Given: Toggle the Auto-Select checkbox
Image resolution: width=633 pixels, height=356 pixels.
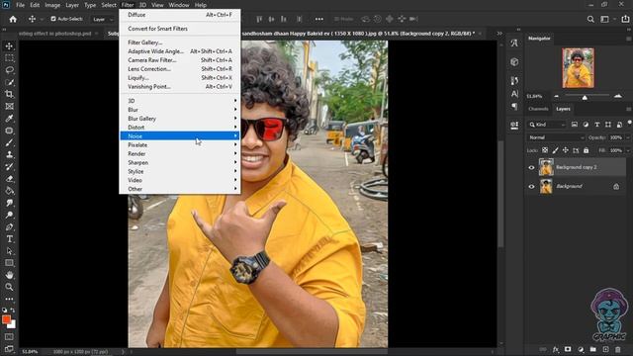Looking at the screenshot, I should (x=53, y=19).
